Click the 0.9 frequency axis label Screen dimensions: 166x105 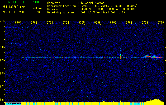2,60
